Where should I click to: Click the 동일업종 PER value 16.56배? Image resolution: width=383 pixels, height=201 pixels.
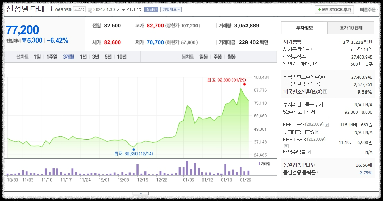click(x=364, y=165)
